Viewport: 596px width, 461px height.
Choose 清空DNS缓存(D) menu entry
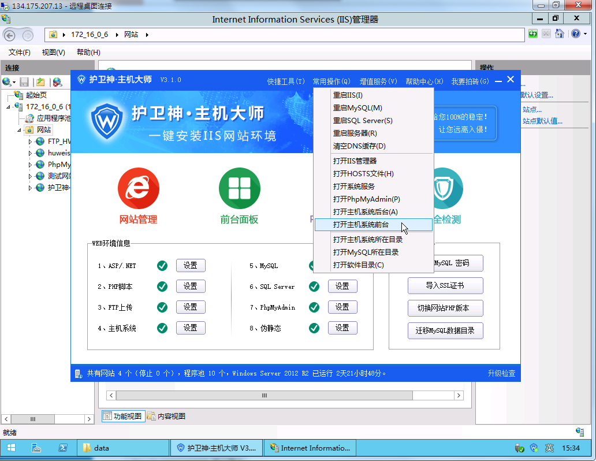coord(374,146)
